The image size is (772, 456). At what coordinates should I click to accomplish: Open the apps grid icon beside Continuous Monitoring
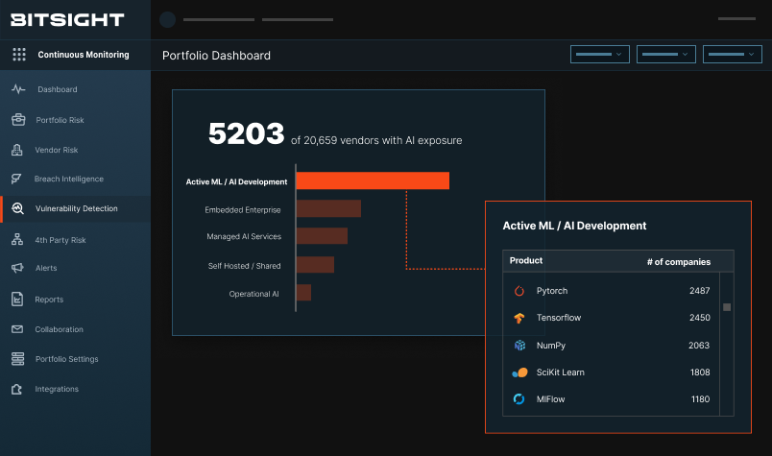(19, 54)
